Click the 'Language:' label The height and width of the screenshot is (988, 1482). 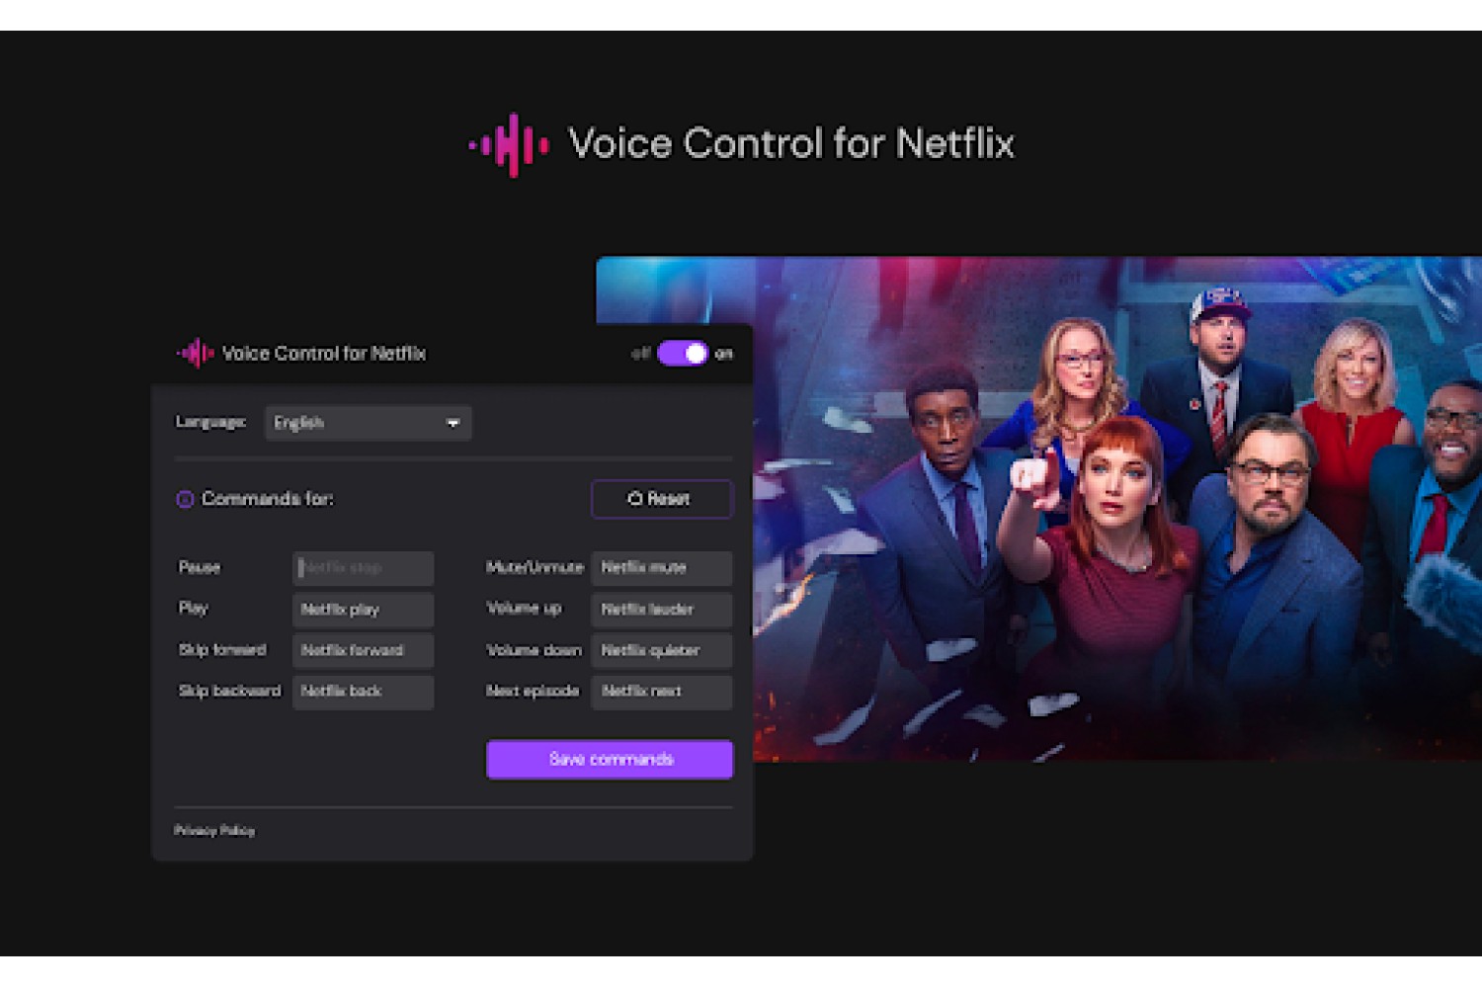tap(210, 422)
